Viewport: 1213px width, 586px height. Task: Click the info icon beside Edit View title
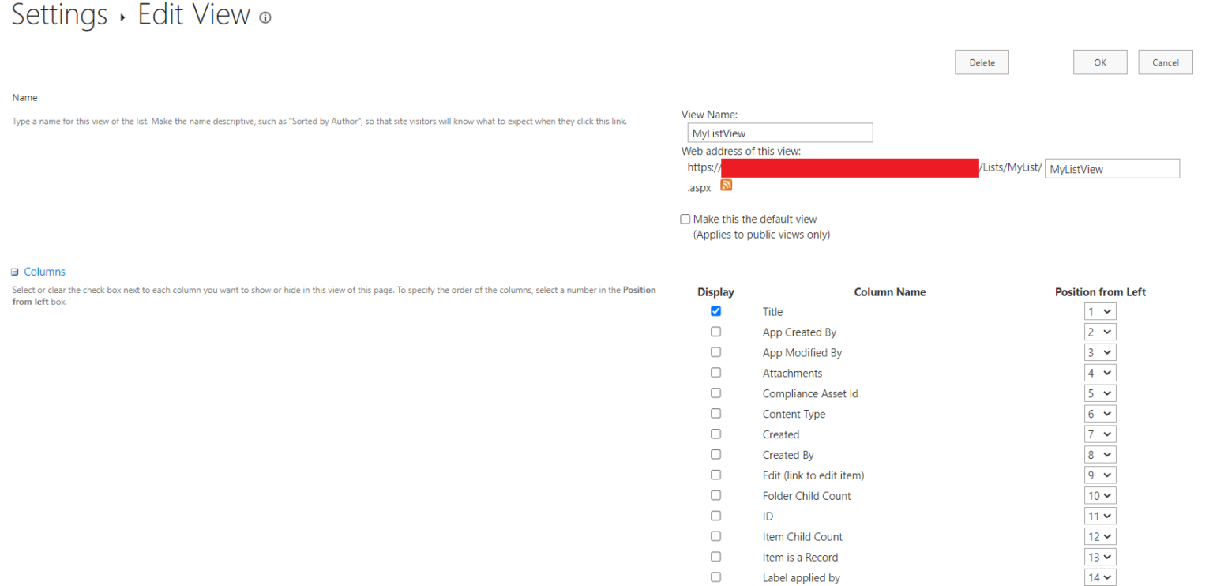click(x=265, y=18)
